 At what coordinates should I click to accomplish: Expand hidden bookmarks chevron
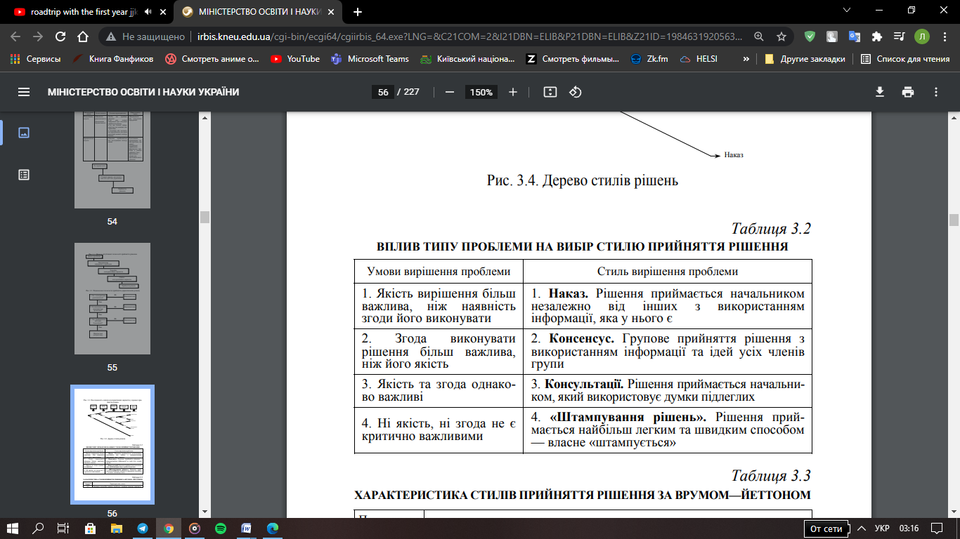pyautogui.click(x=746, y=59)
